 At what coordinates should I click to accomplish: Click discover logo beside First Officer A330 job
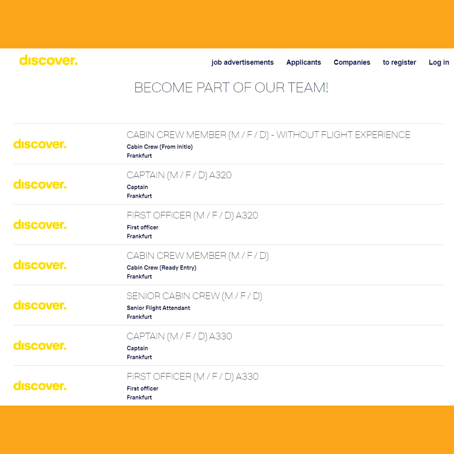pos(40,386)
